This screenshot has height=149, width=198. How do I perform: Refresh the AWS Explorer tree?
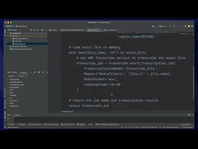(35, 72)
